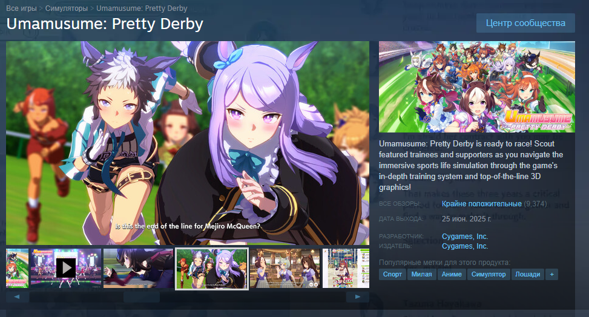Select the Аниме tag

point(452,274)
